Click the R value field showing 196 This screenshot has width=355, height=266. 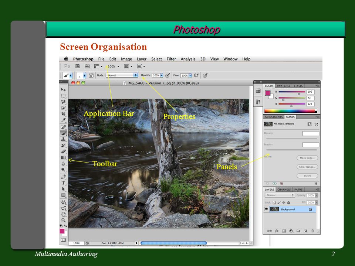point(310,92)
